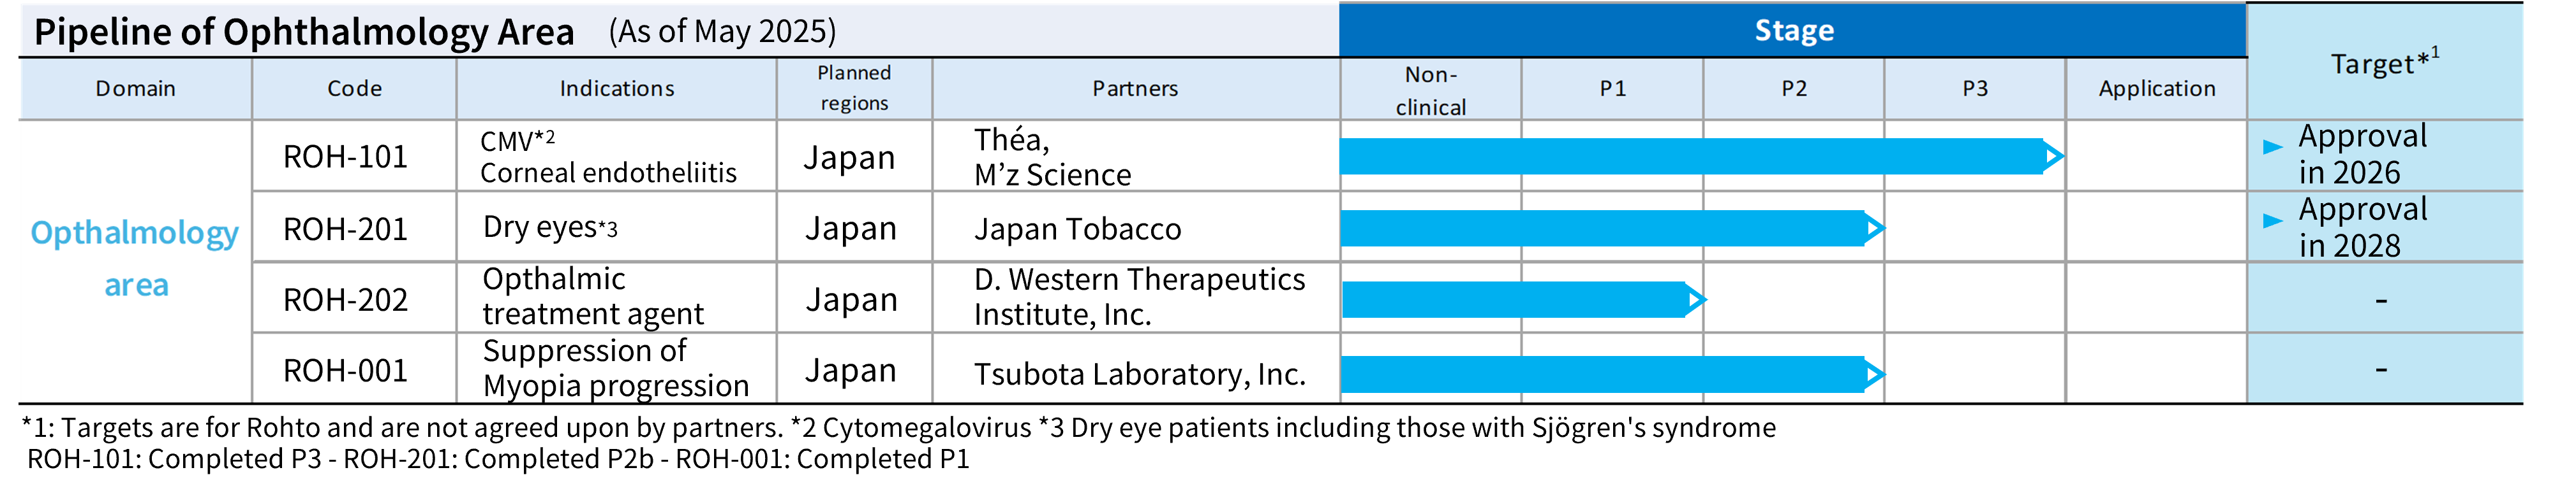
Task: Click the Suppression of Myopia progression cell
Action: coord(615,368)
